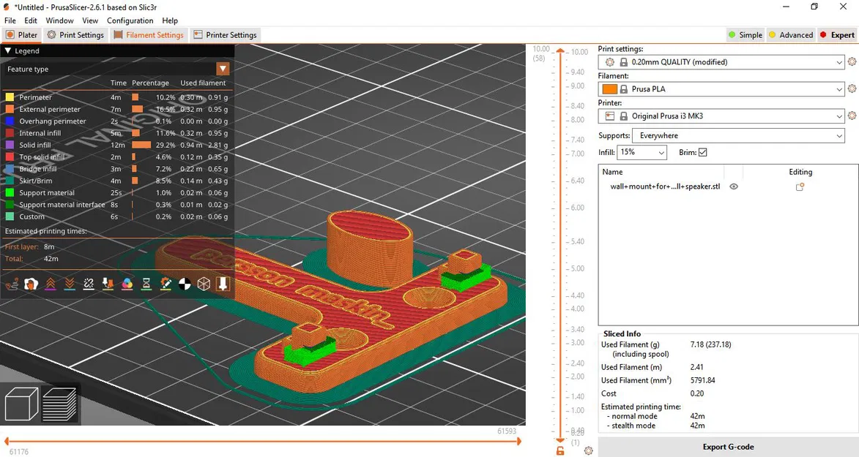Toggle Retractions icon with upward chevrons
This screenshot has height=457, width=859.
51,284
